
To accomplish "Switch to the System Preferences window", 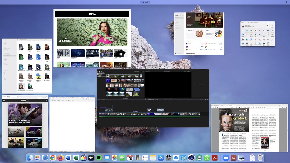I will 258,34.
